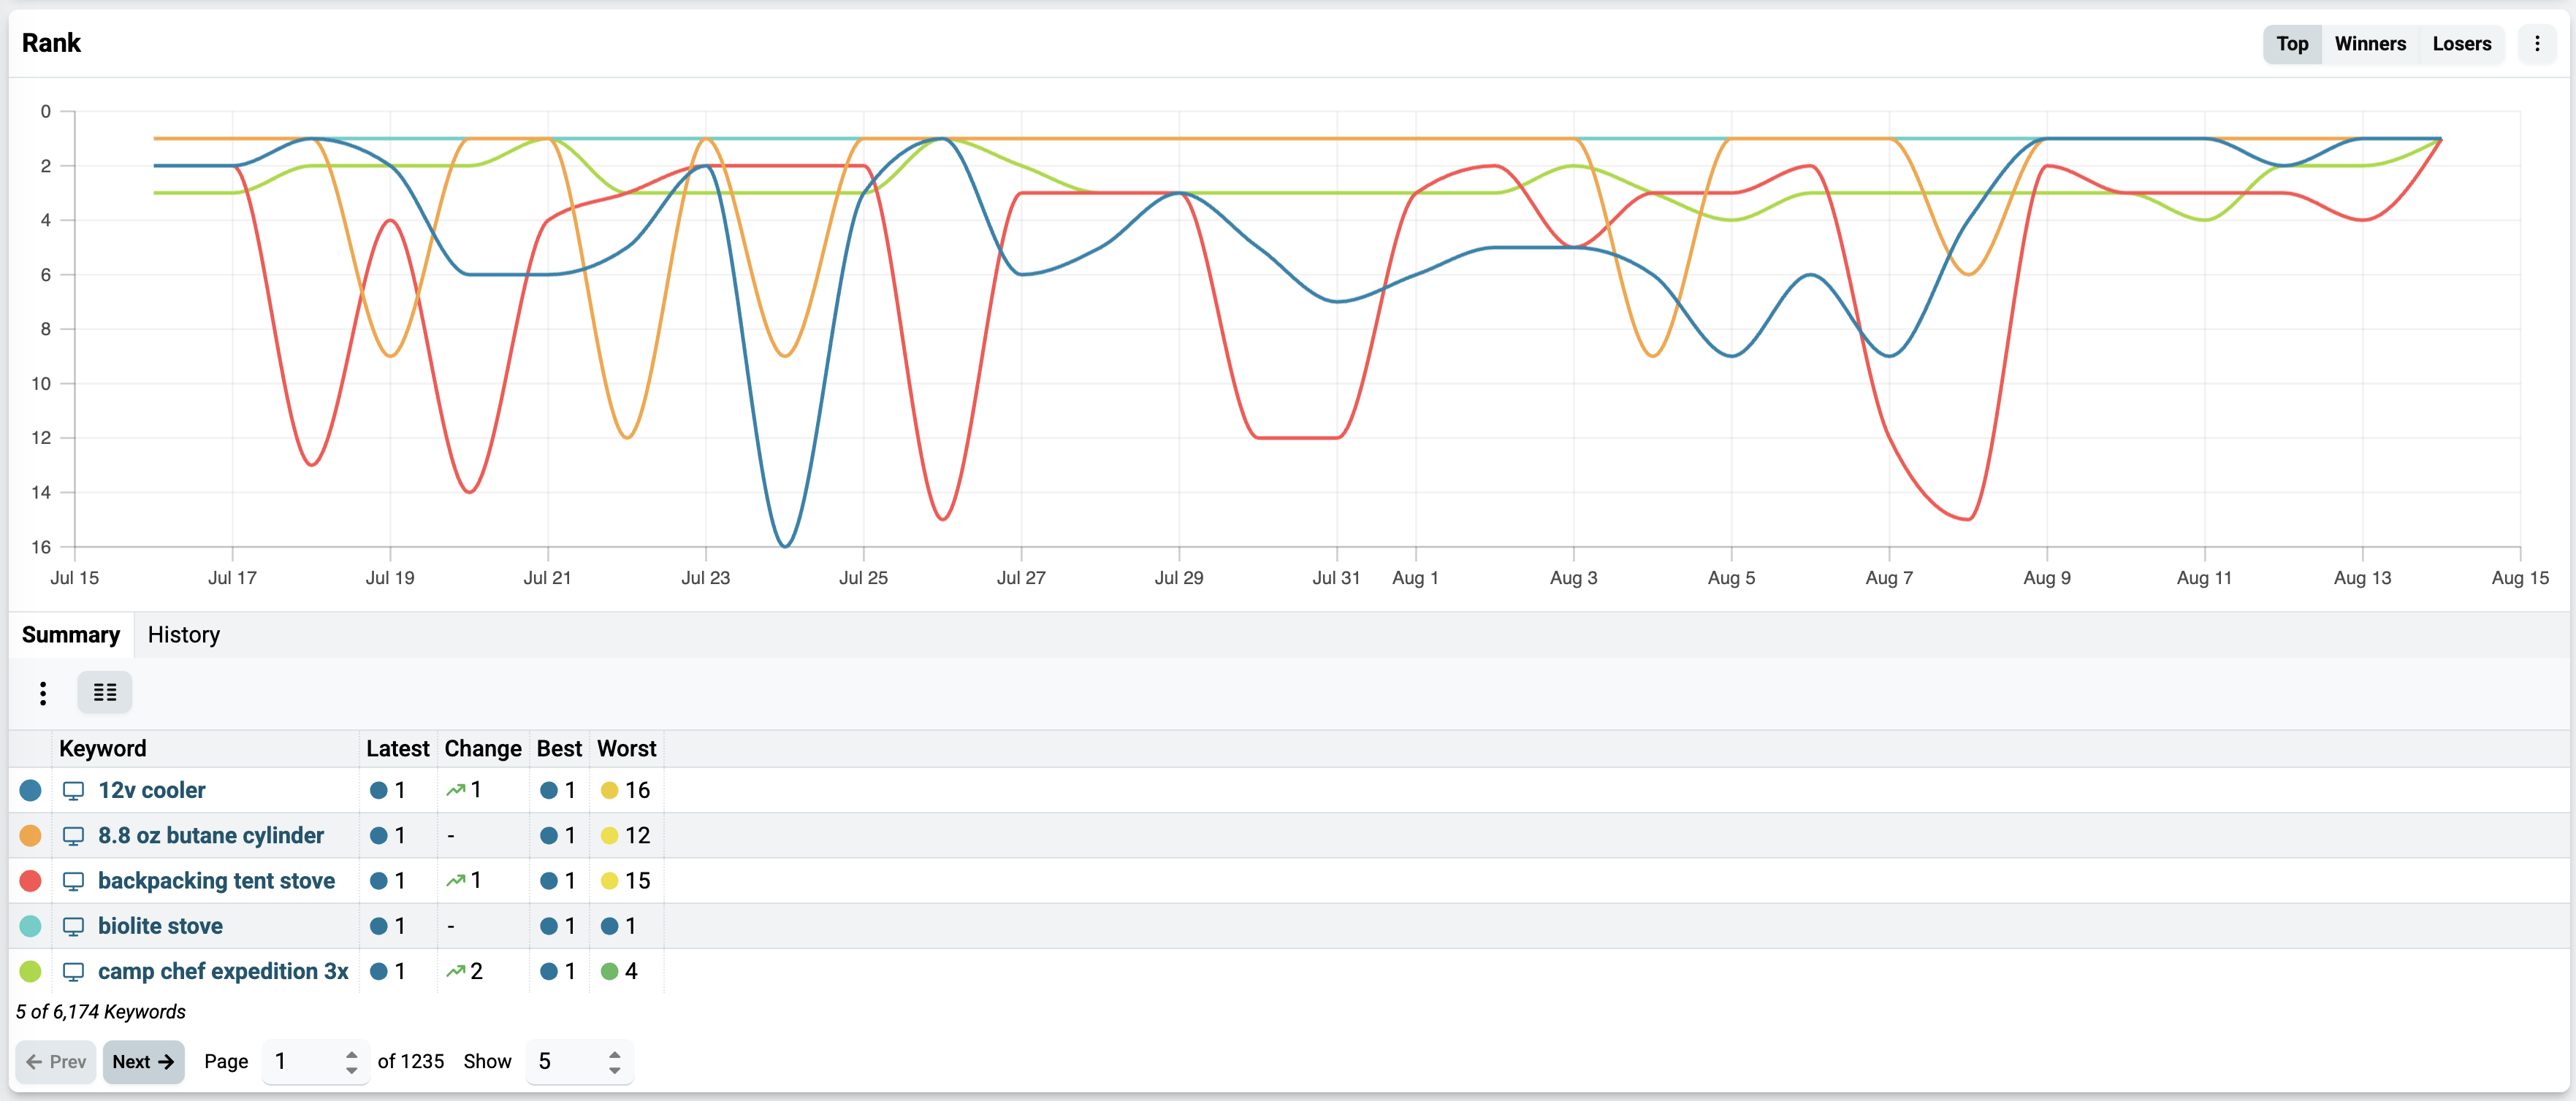Toggle the red backpacking tent stove color dot
The width and height of the screenshot is (2576, 1101).
[x=31, y=881]
